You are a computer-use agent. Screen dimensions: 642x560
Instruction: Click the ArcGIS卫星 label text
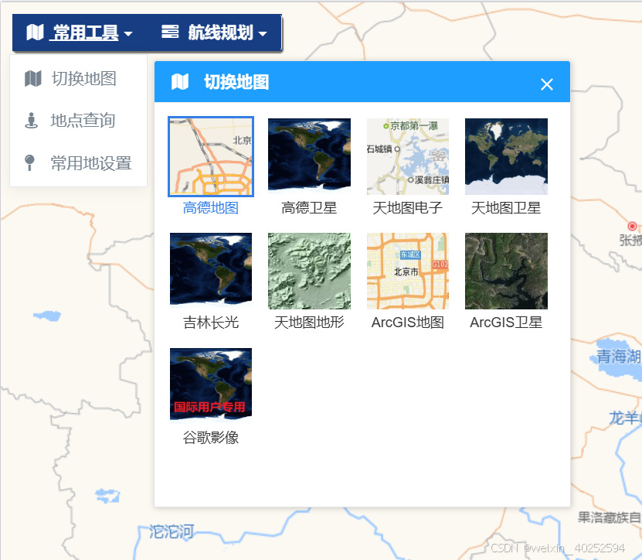pyautogui.click(x=506, y=323)
